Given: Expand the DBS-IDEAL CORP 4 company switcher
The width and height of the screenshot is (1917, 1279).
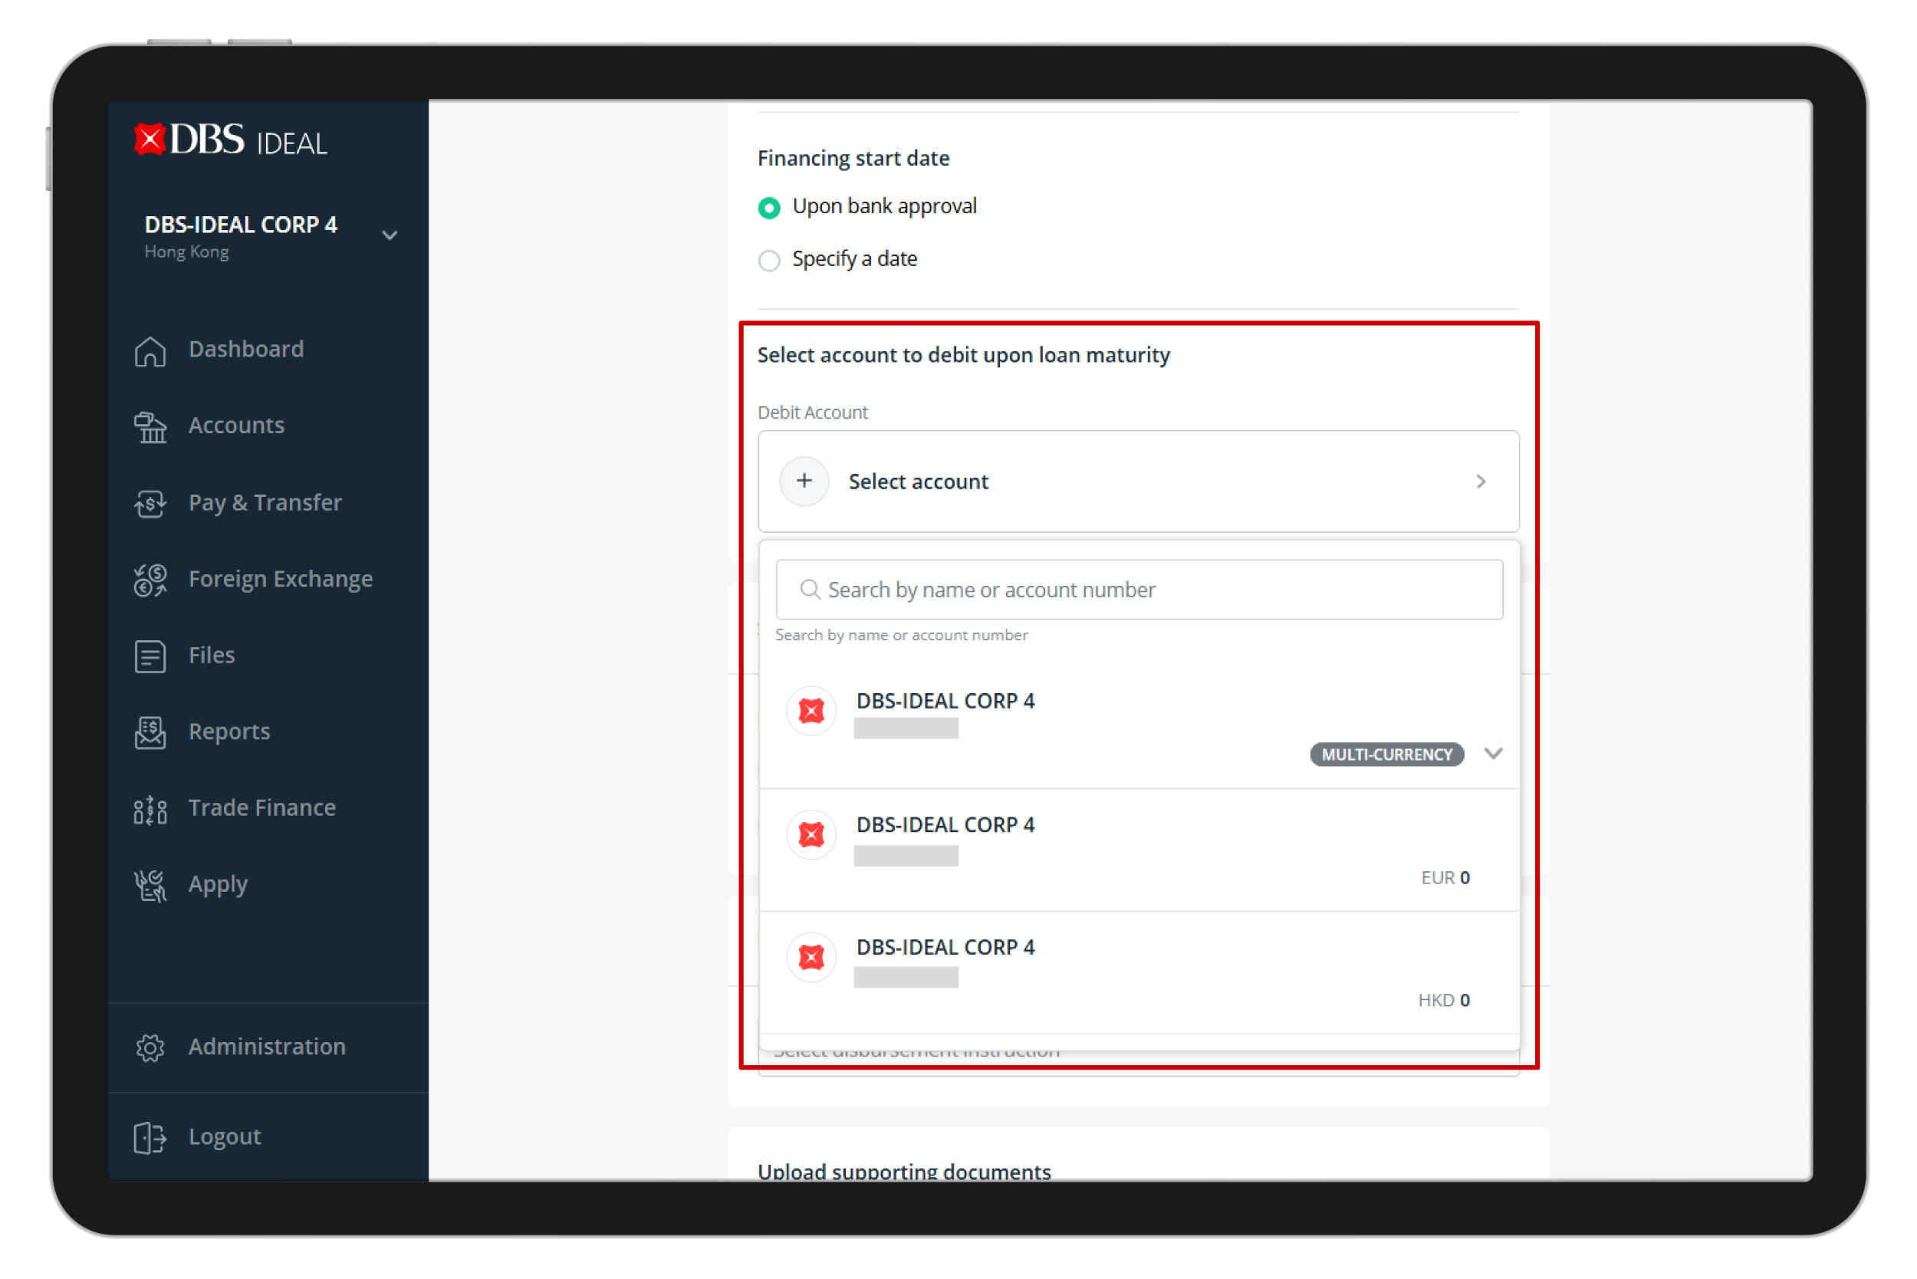Looking at the screenshot, I should [x=390, y=235].
